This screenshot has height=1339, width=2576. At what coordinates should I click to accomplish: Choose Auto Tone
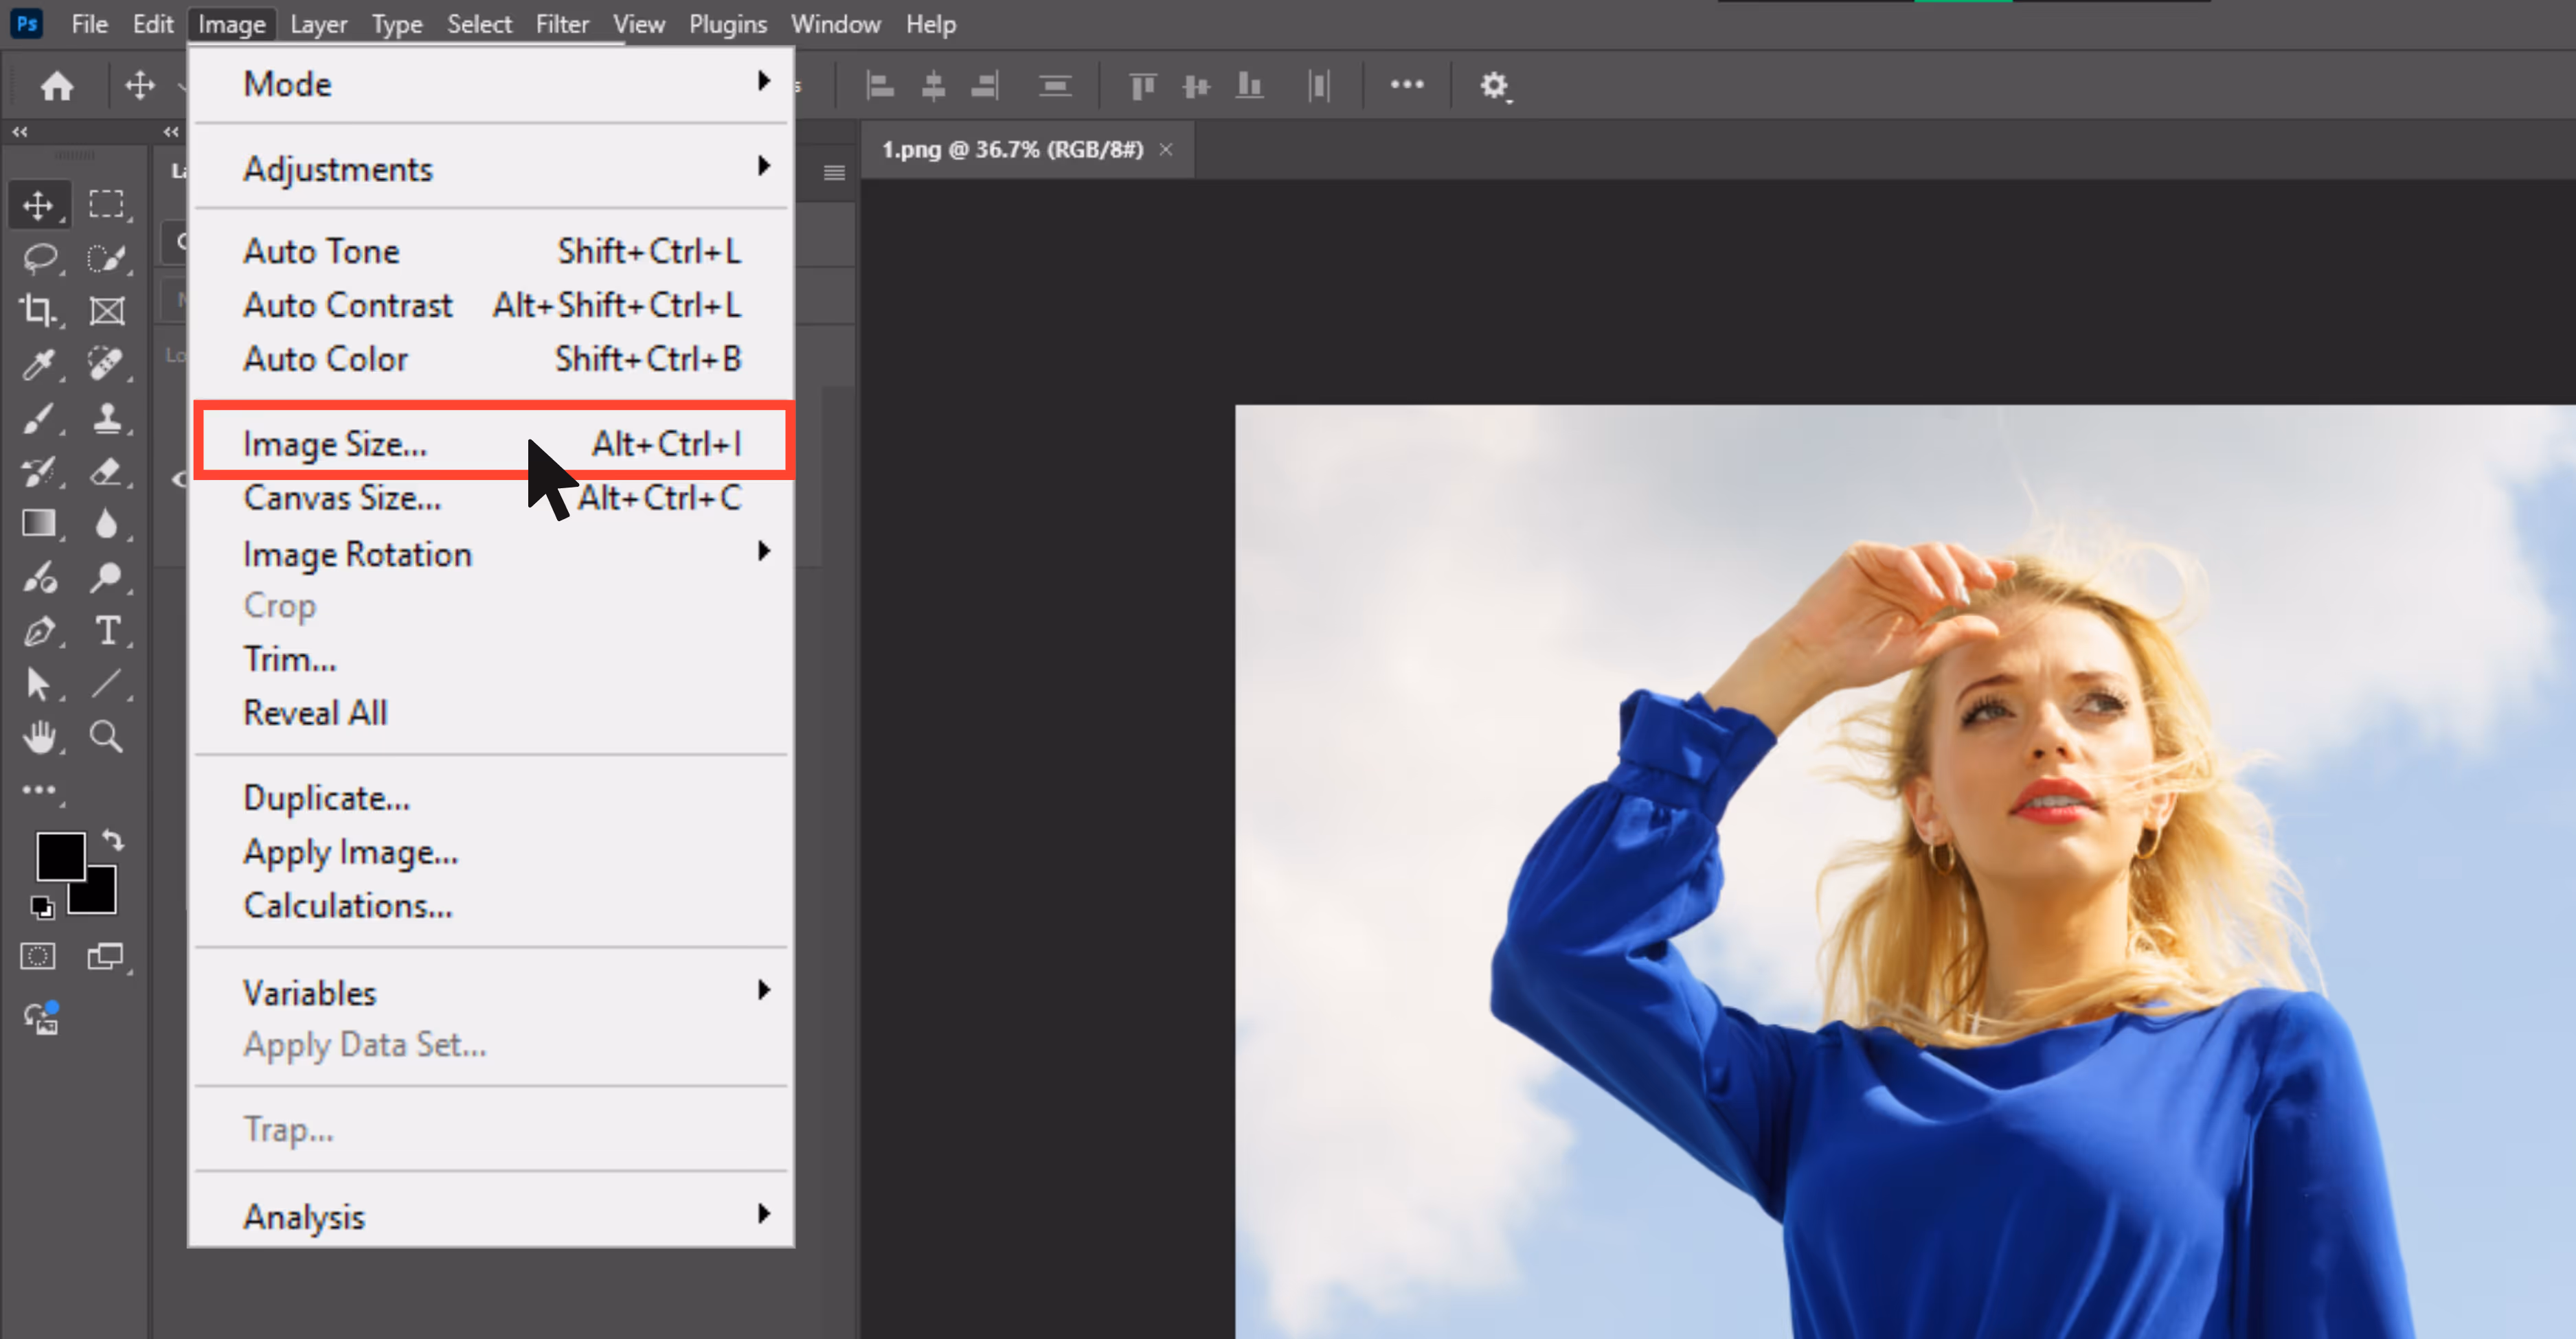tap(491, 251)
